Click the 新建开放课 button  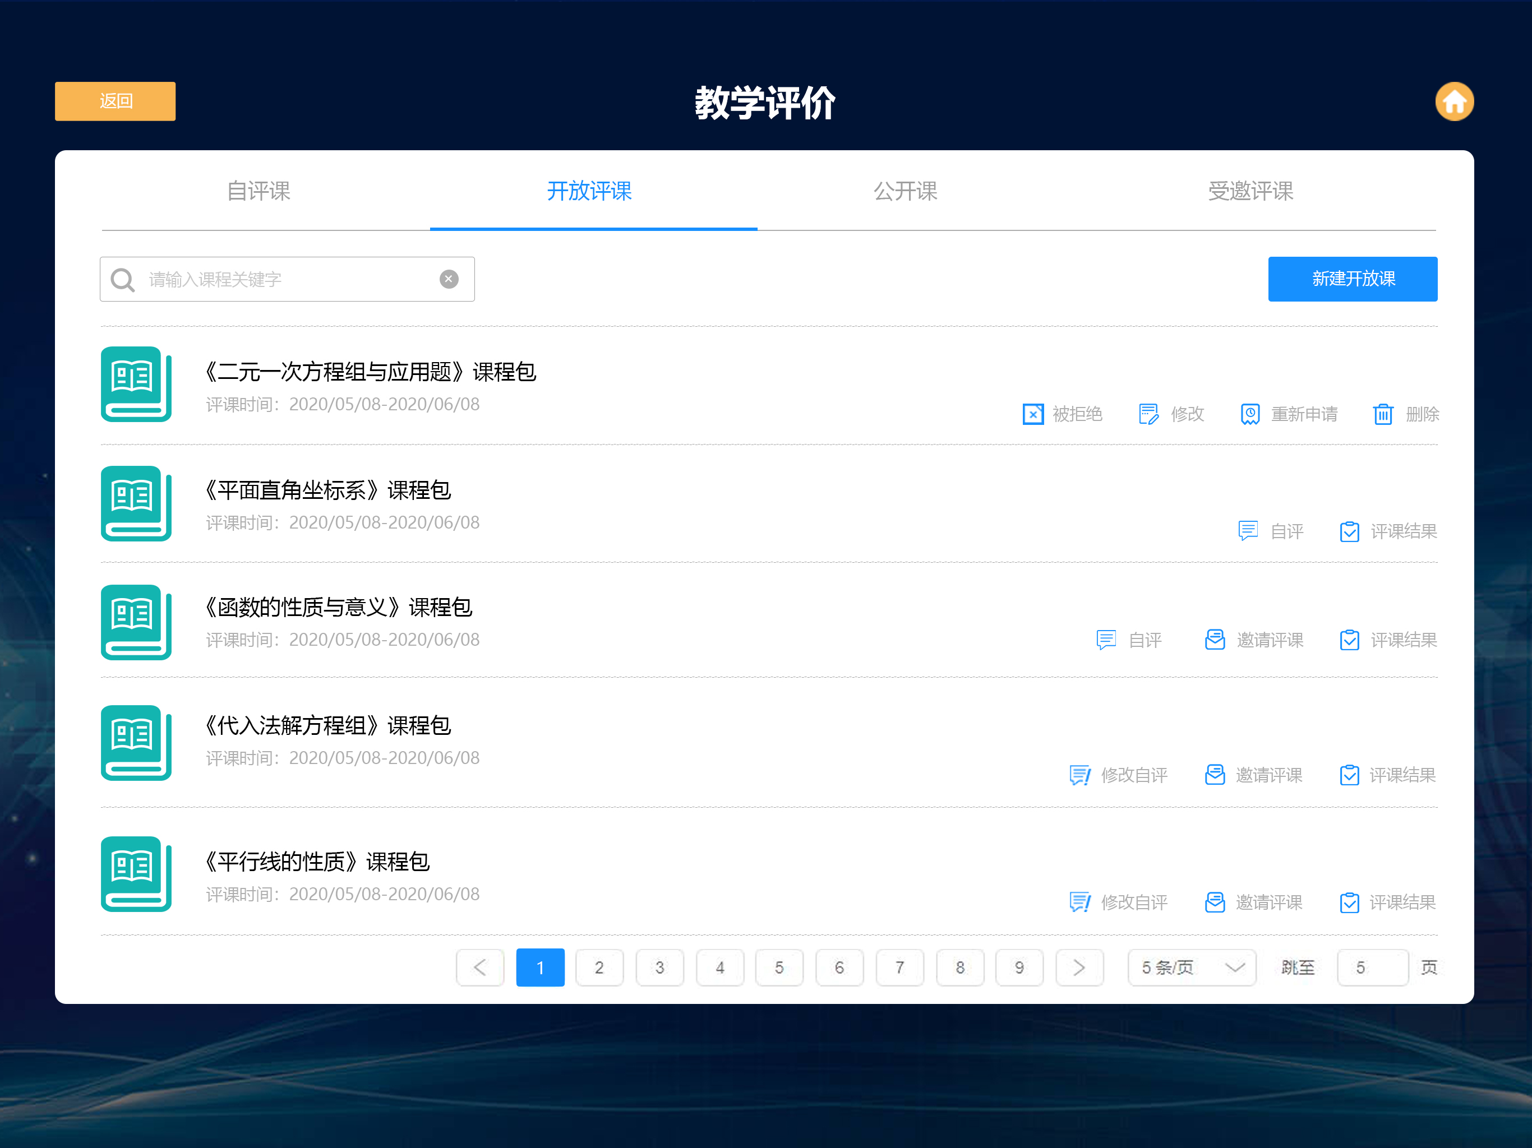coord(1352,279)
